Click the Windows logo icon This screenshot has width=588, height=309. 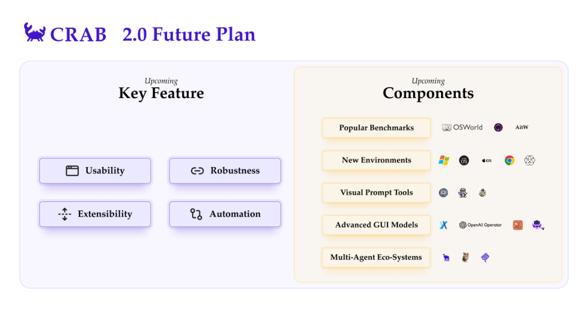pos(444,160)
